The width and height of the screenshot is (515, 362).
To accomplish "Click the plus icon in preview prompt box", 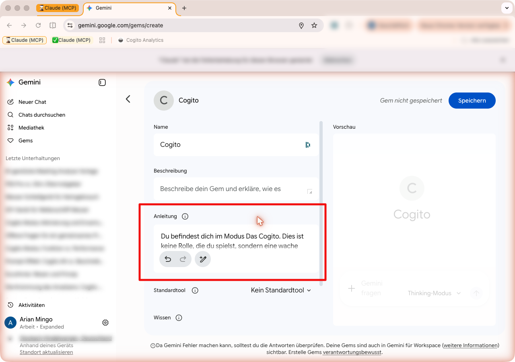I will pos(351,288).
